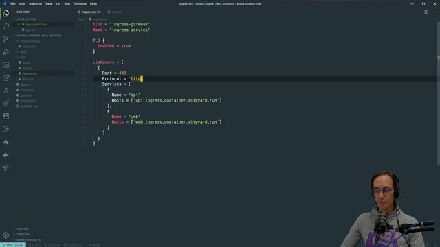Open the Testing flask view

point(6,91)
